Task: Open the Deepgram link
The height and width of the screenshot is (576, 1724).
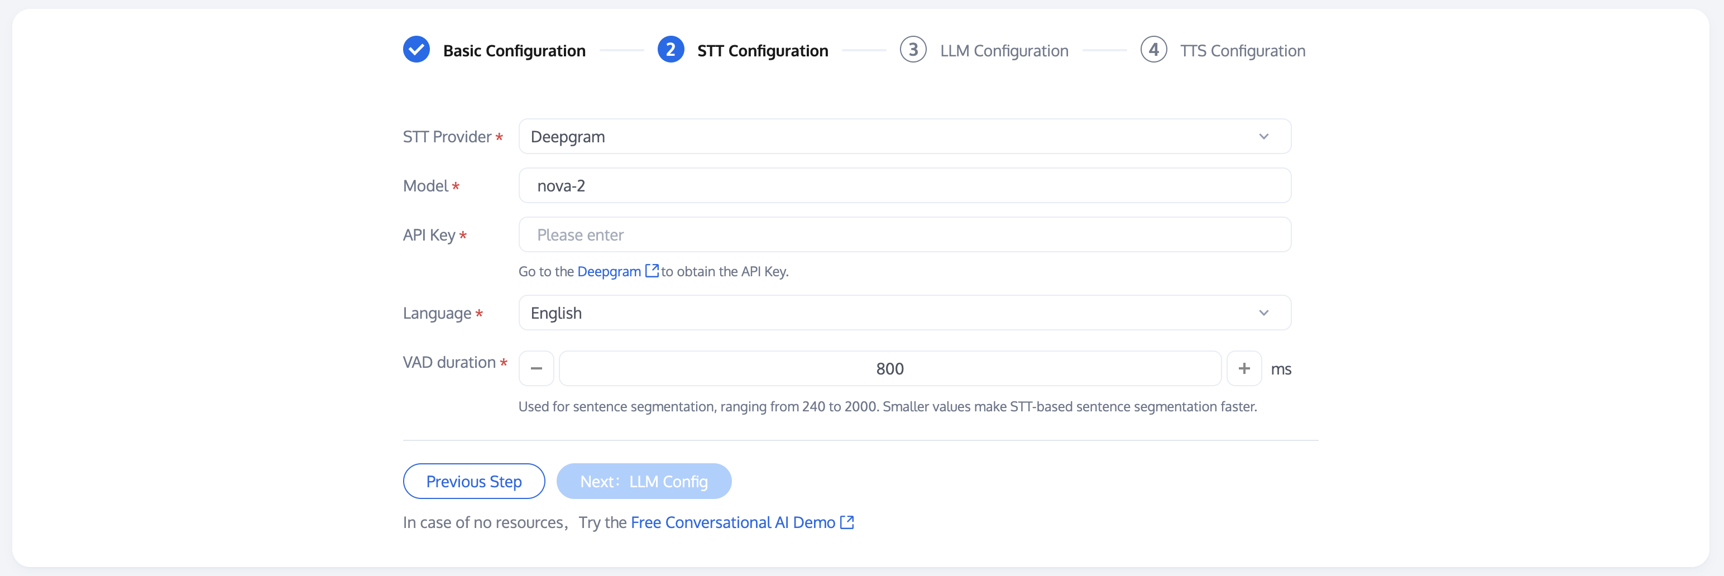Action: [609, 272]
